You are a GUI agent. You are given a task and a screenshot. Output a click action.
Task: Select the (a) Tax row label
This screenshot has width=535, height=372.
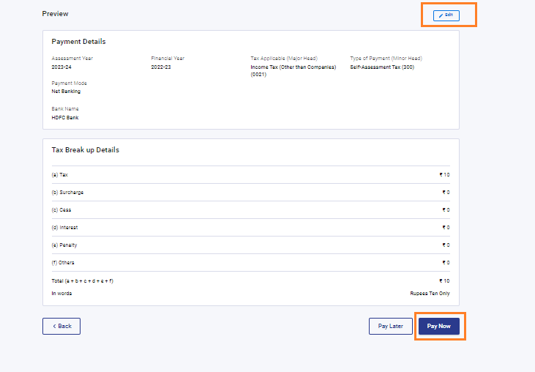60,175
